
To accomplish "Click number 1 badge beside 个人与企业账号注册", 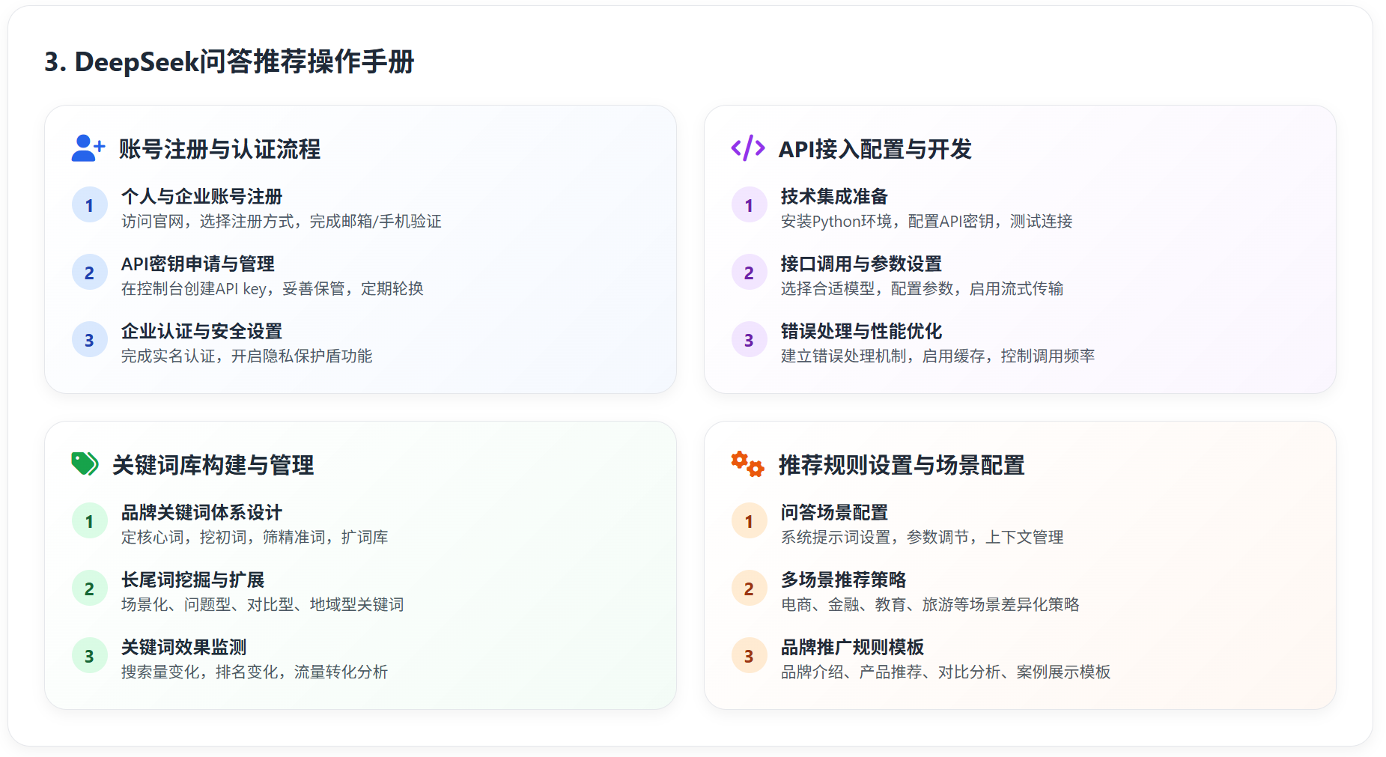I will tap(90, 205).
